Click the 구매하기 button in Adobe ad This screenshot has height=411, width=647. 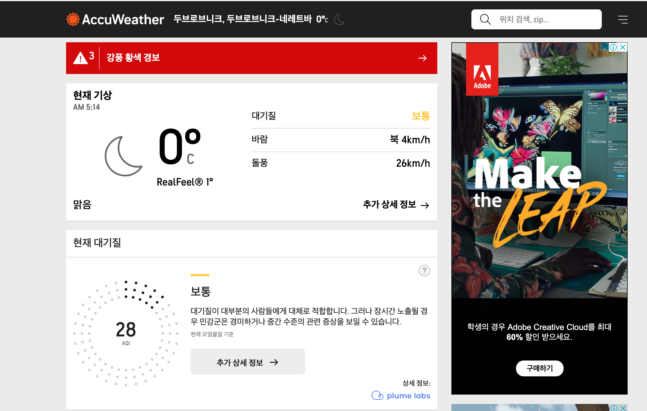pyautogui.click(x=540, y=368)
